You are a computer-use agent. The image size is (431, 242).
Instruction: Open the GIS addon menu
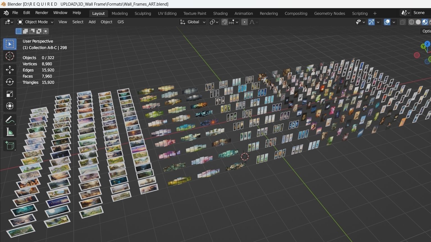[x=121, y=22]
